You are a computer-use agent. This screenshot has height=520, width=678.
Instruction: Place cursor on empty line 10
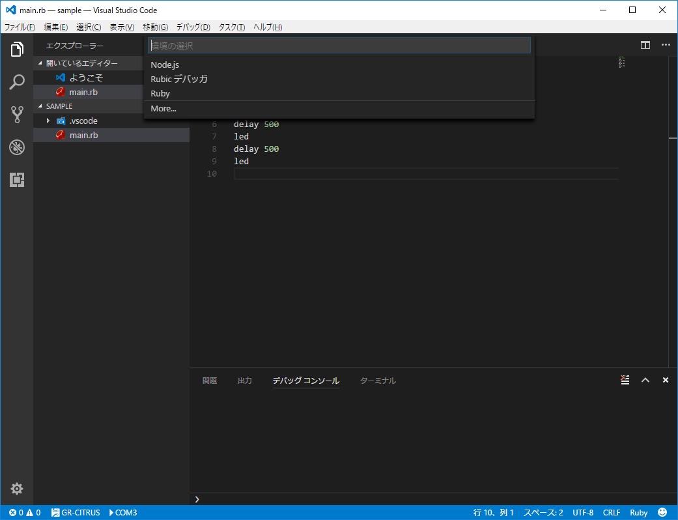(x=426, y=173)
